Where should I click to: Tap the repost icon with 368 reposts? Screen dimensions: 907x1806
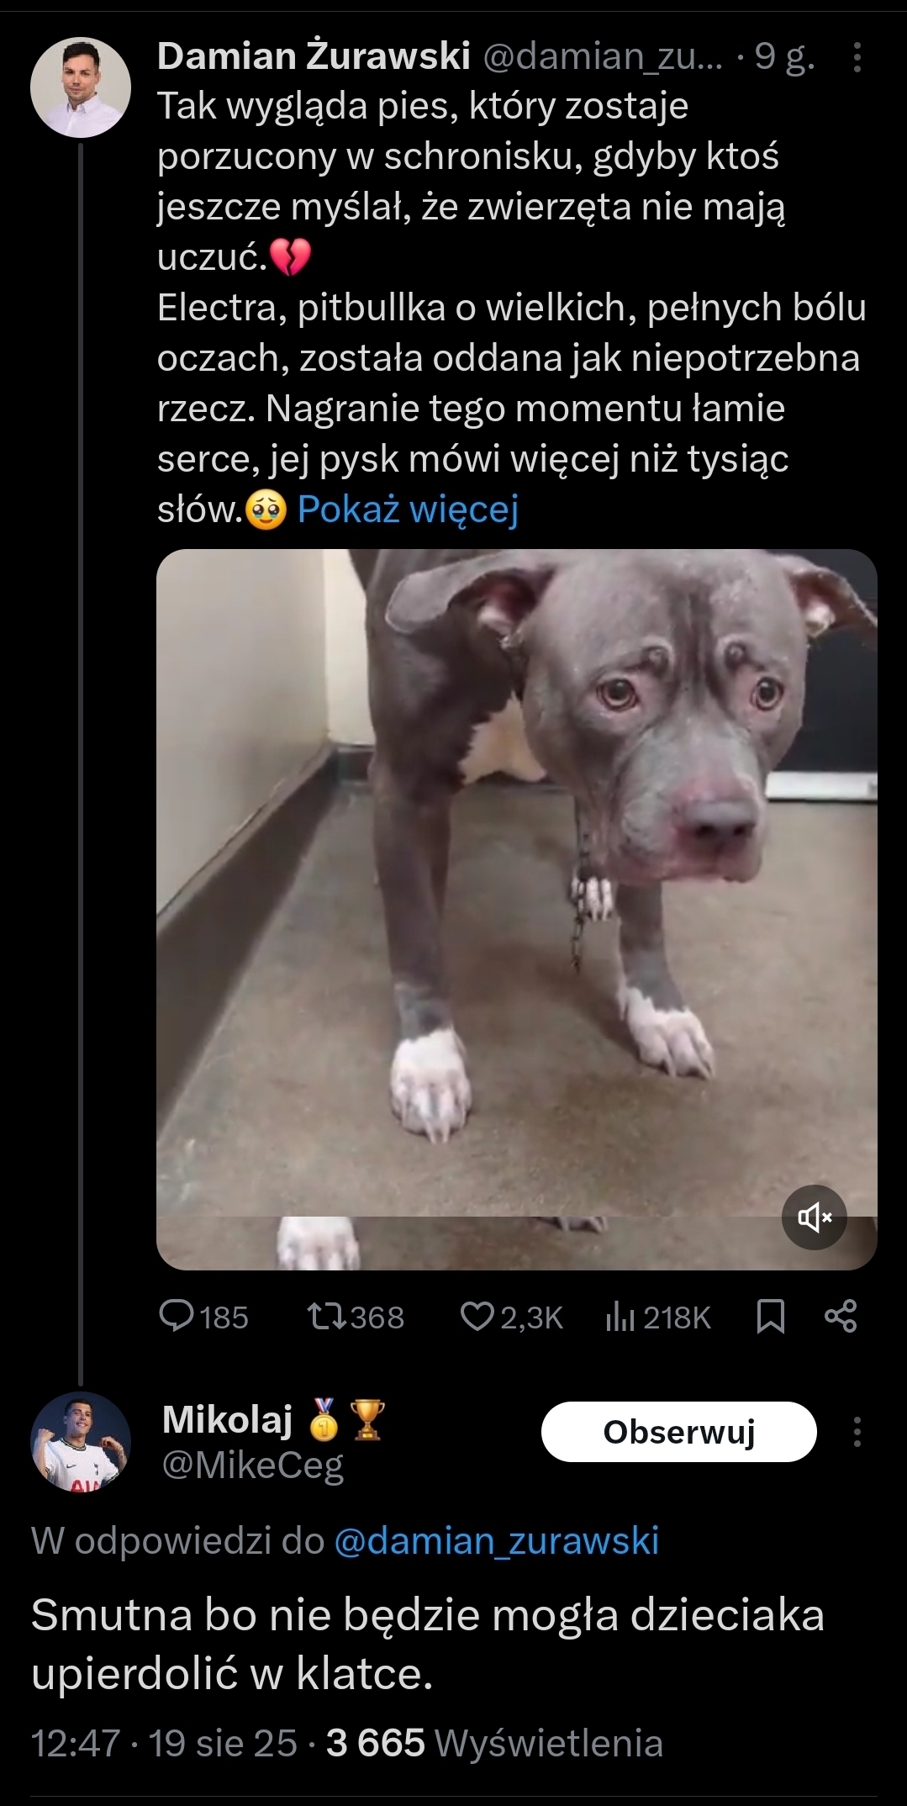[x=327, y=1317]
